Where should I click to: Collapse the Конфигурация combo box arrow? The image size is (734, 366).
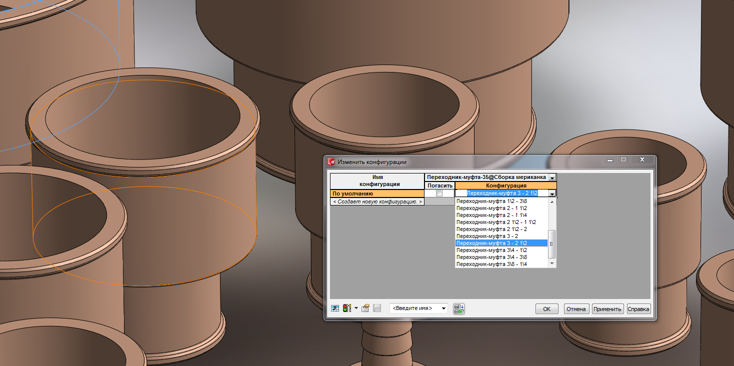click(x=552, y=193)
